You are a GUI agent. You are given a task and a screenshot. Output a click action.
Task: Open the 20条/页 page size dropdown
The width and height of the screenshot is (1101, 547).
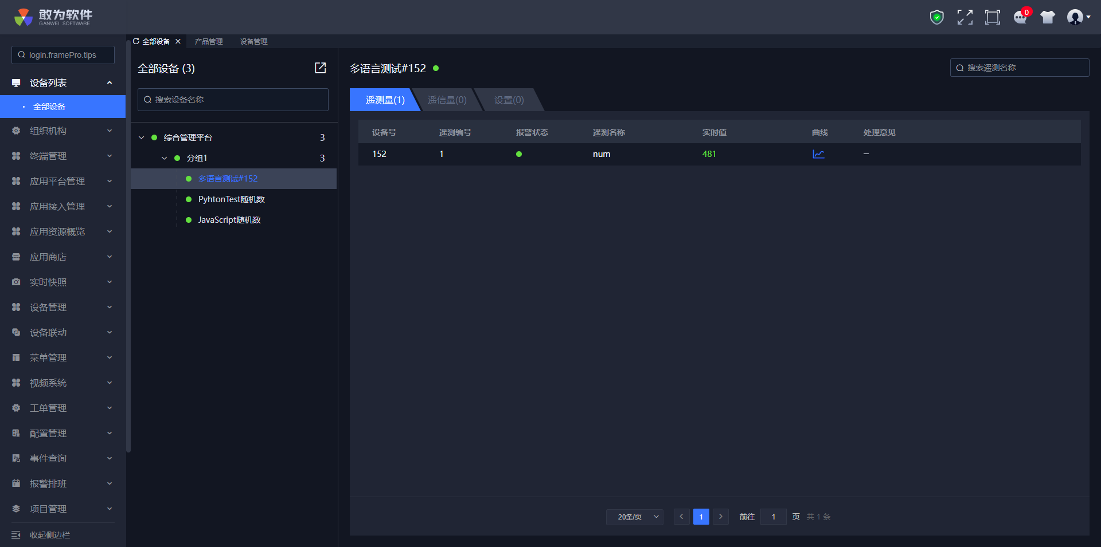634,517
